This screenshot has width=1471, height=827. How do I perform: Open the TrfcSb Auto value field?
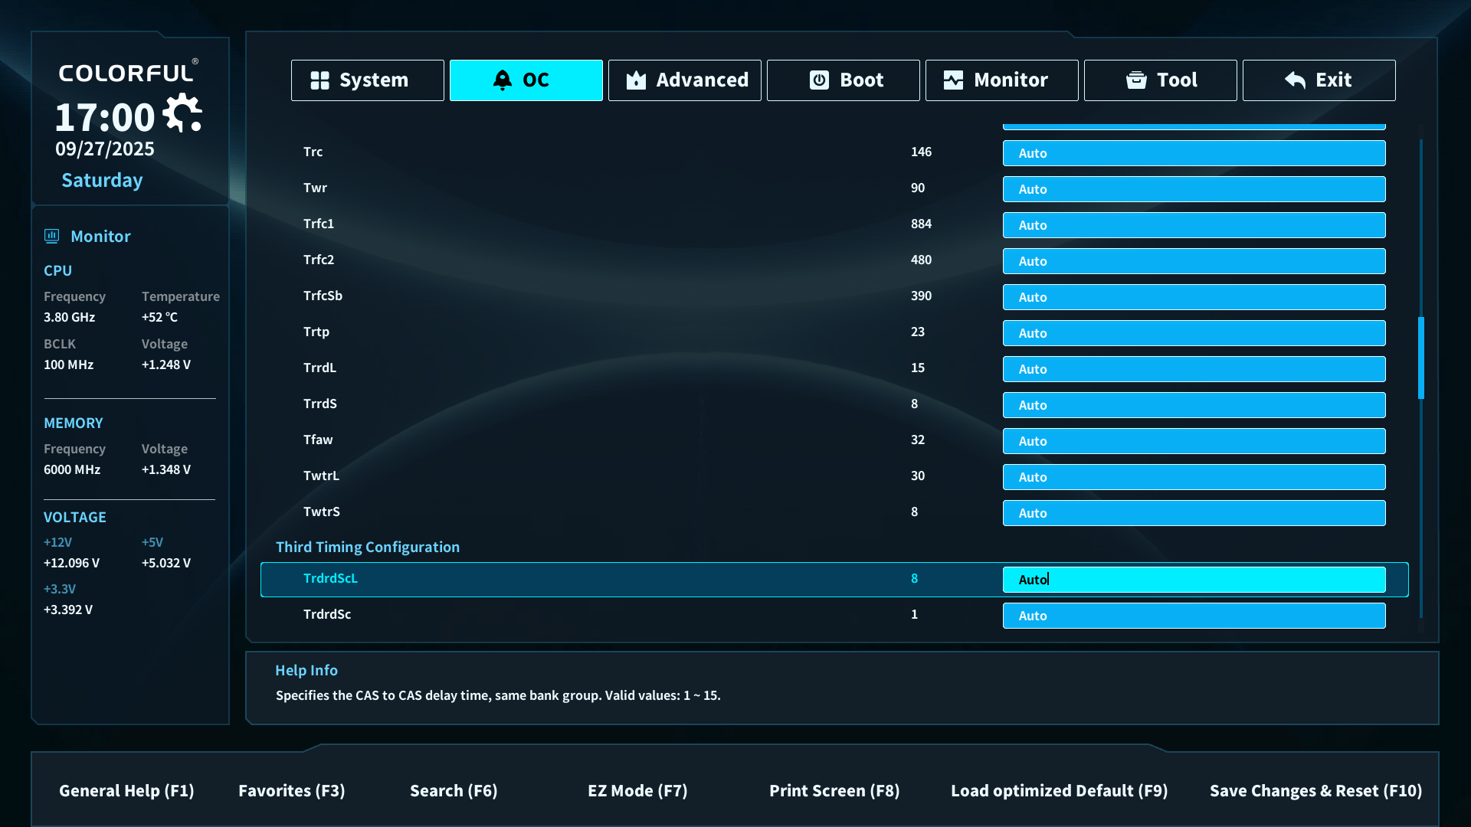click(x=1194, y=297)
